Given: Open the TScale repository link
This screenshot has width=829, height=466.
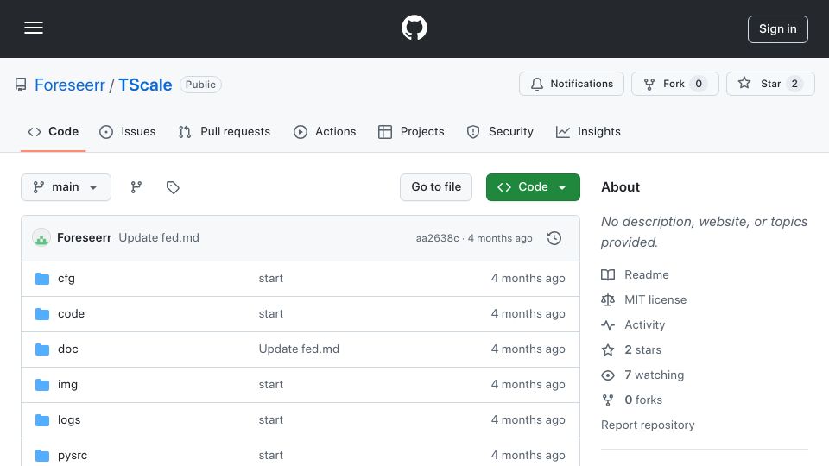Looking at the screenshot, I should pos(145,85).
